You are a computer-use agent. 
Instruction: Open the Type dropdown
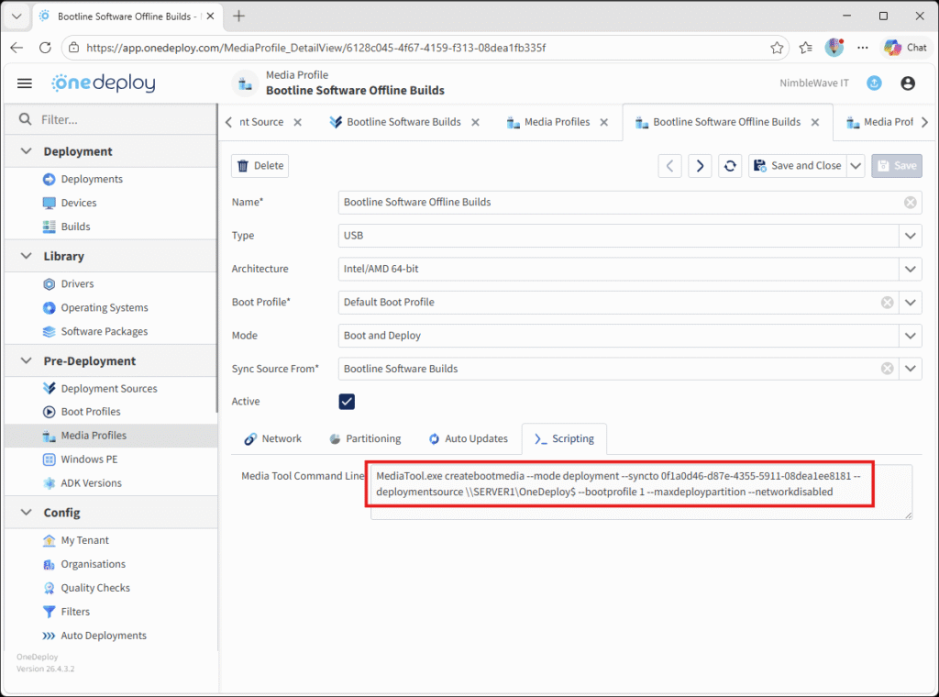pos(911,236)
